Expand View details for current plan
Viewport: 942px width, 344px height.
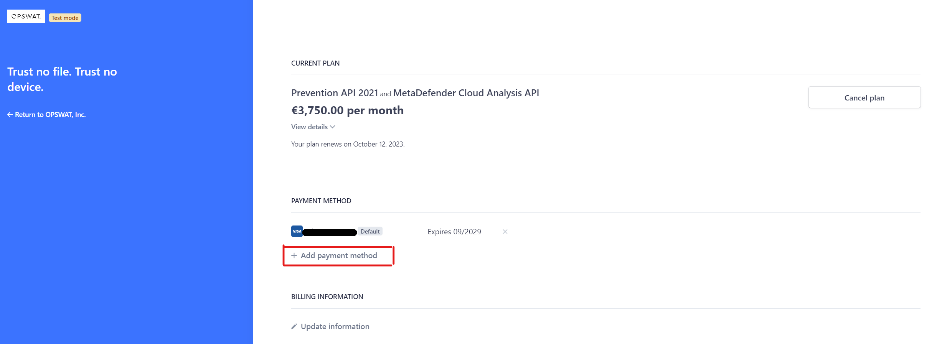(313, 127)
